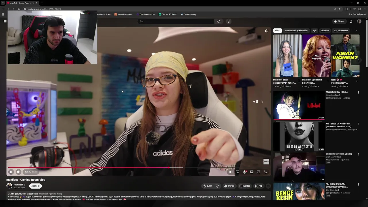Viewport: 368px width, 207px height.
Task: Open the 'Oluştur' create button
Action: coord(339,21)
